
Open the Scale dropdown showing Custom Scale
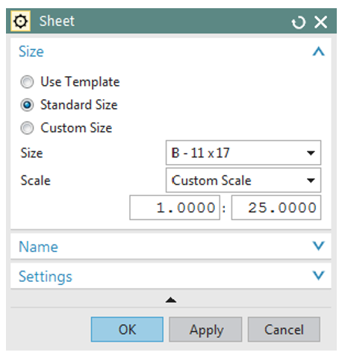click(x=243, y=180)
